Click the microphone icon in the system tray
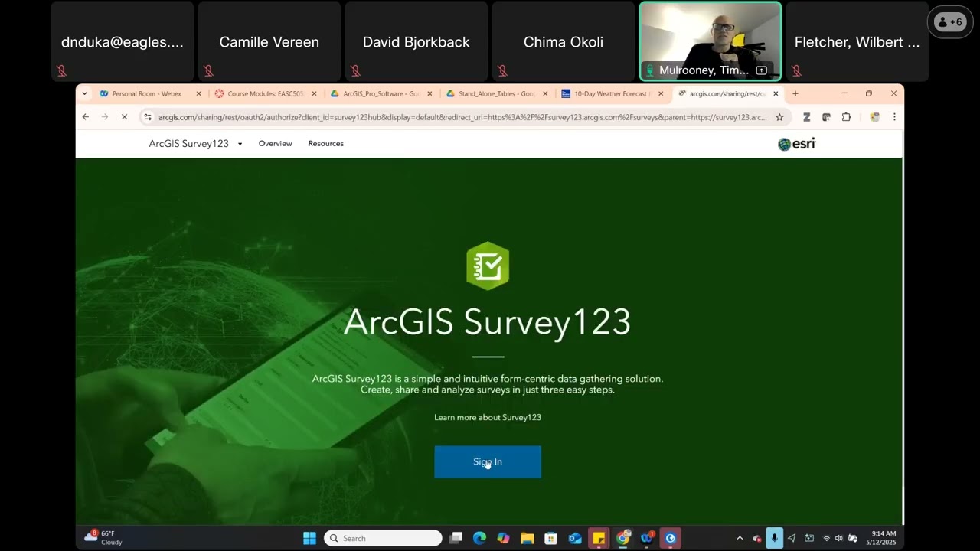Screen dimensions: 980x551 click(775, 538)
